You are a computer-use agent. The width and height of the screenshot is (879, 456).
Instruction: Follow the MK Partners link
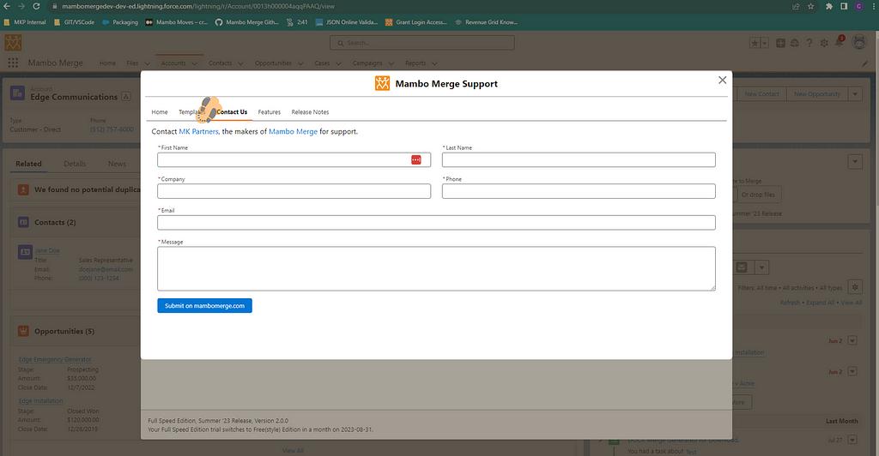pos(198,132)
